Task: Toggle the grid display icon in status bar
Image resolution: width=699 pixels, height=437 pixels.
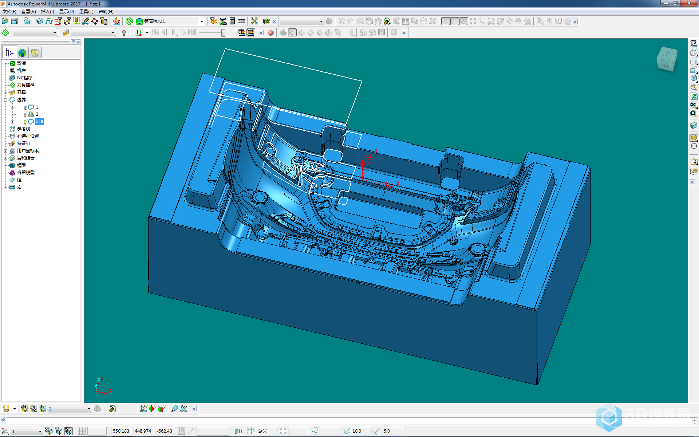Action: coord(82,431)
